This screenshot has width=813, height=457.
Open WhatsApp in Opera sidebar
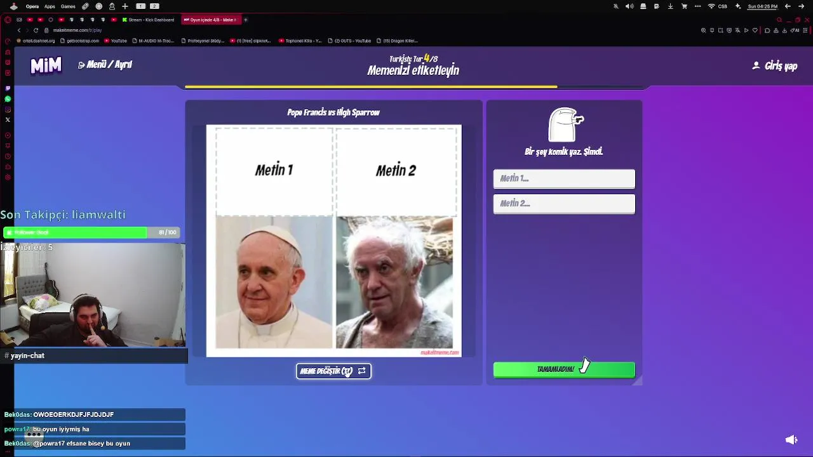pos(8,99)
